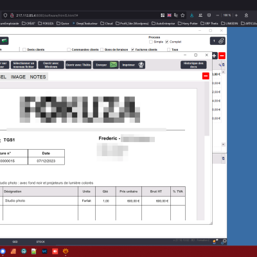This screenshot has width=257, height=257.
Task: Click the scroll-down arrow of the right list
Action: click(x=223, y=145)
